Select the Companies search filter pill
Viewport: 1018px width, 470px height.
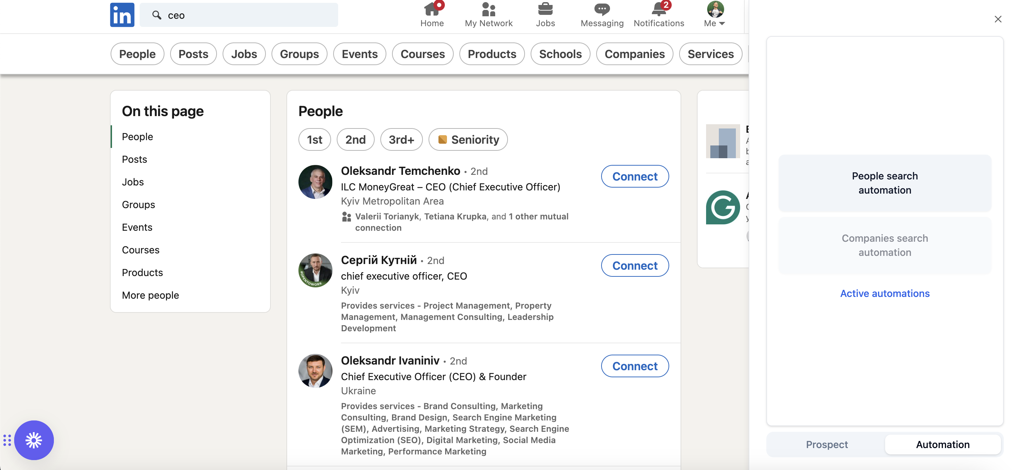634,54
